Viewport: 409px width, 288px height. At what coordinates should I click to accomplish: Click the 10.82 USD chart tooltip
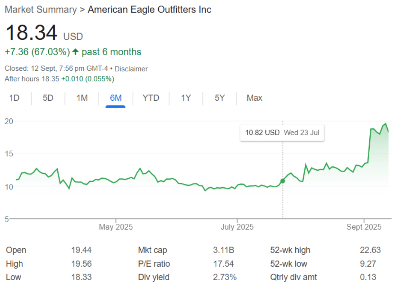pos(282,132)
